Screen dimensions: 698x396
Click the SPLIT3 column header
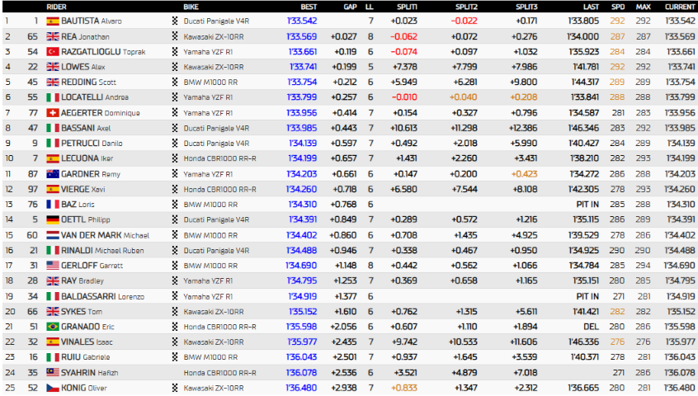526,7
